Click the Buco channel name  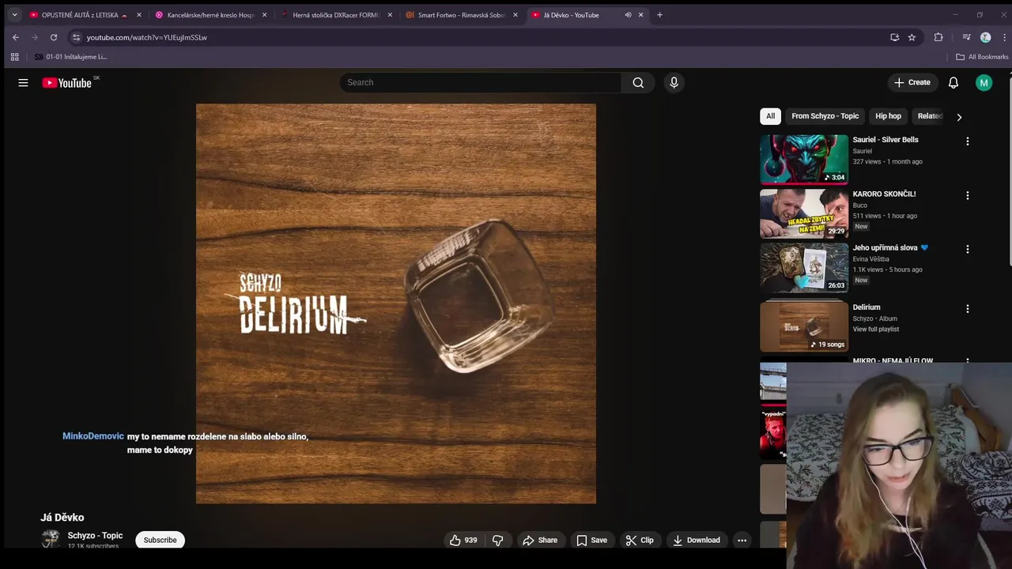coord(860,205)
